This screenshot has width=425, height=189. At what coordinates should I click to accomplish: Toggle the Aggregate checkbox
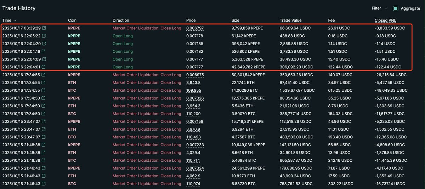pos(396,8)
